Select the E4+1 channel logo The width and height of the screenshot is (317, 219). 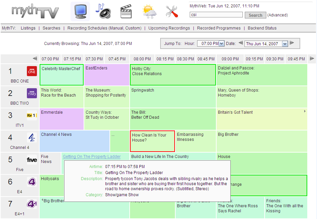[32, 204]
